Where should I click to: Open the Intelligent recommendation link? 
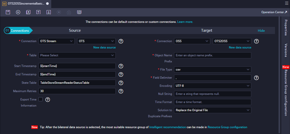tap(168, 127)
